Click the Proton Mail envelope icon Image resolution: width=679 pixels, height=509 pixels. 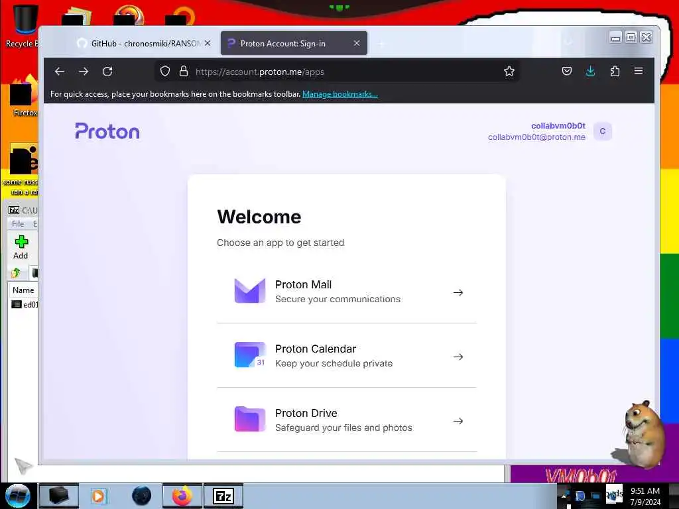250,291
